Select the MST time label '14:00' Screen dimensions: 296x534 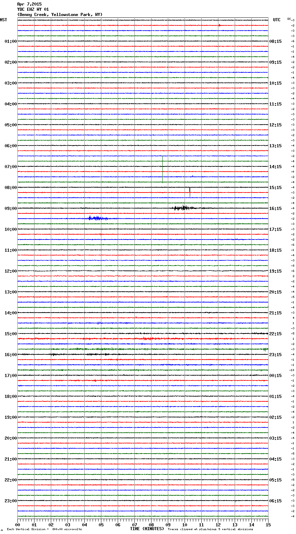[11, 313]
